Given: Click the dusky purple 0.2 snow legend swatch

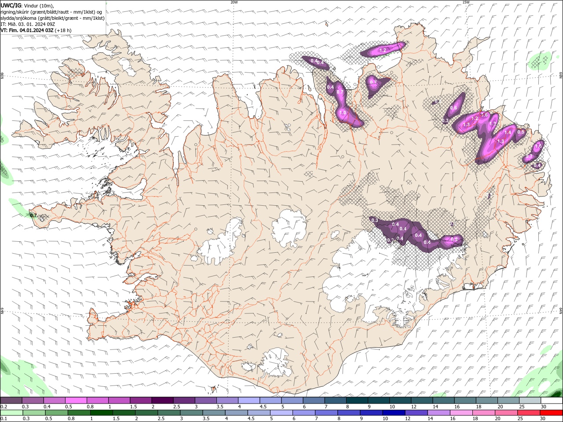Looking at the screenshot, I should click(11, 400).
